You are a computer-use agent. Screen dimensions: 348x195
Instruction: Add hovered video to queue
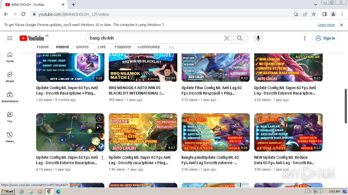pyautogui.click(x=99, y=127)
